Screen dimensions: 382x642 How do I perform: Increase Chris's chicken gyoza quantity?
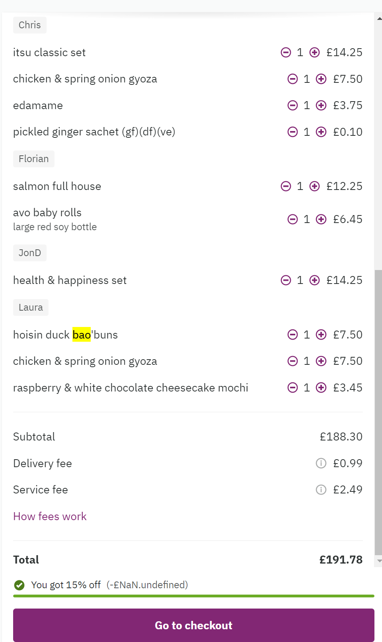(x=321, y=79)
